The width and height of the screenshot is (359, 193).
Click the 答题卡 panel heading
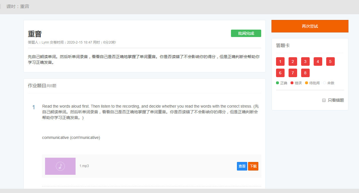[283, 46]
